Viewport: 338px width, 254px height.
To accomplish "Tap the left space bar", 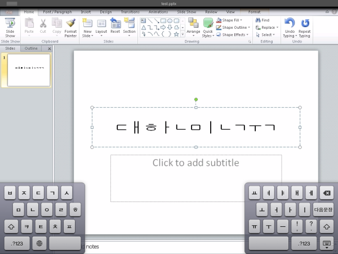I will pyautogui.click(x=65, y=243).
